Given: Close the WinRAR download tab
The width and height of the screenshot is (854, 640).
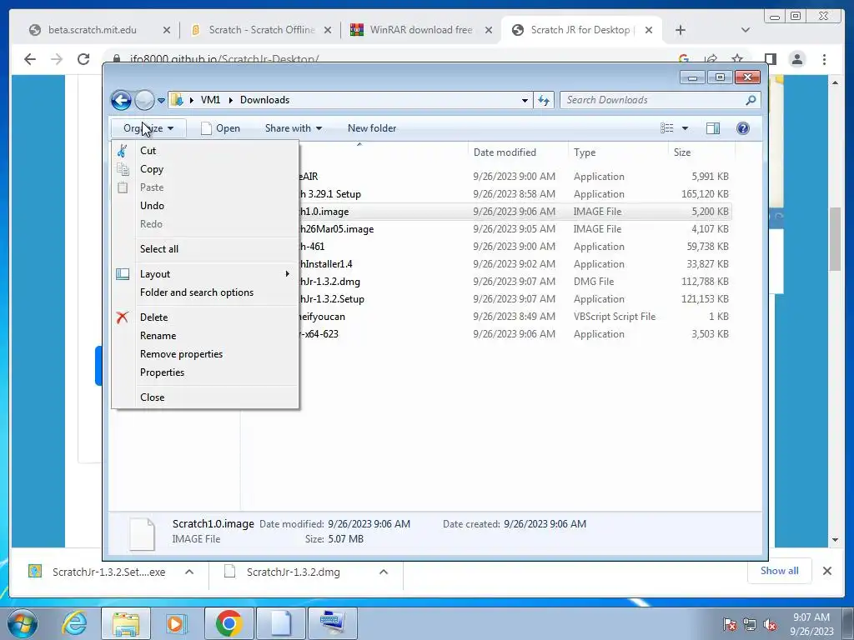Looking at the screenshot, I should point(489,30).
